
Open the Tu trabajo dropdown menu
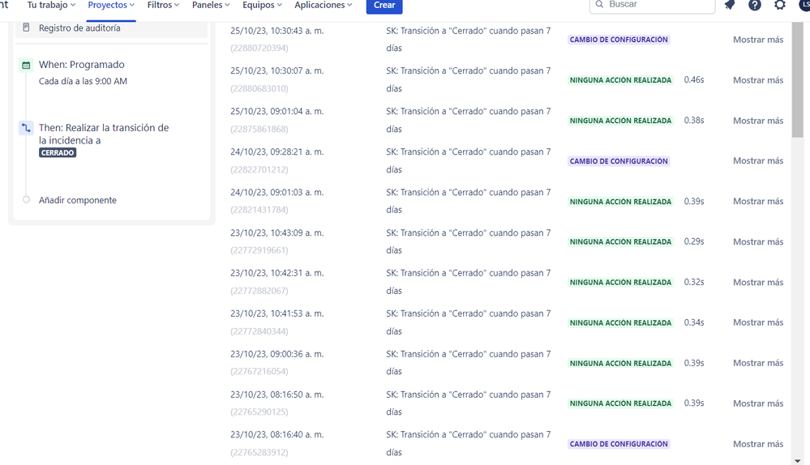tap(51, 5)
